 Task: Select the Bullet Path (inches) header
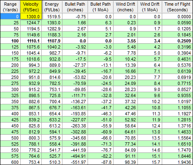75,7
